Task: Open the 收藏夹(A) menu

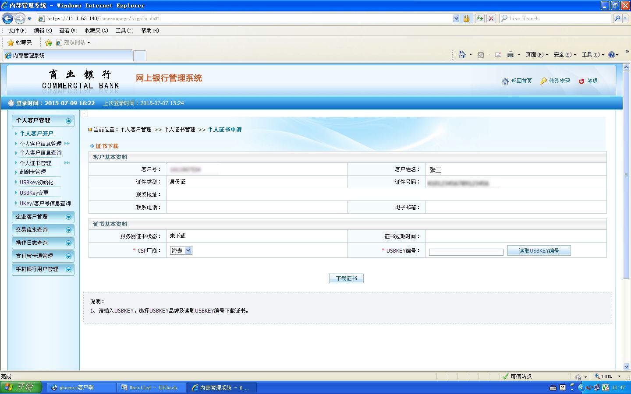Action: pyautogui.click(x=96, y=30)
